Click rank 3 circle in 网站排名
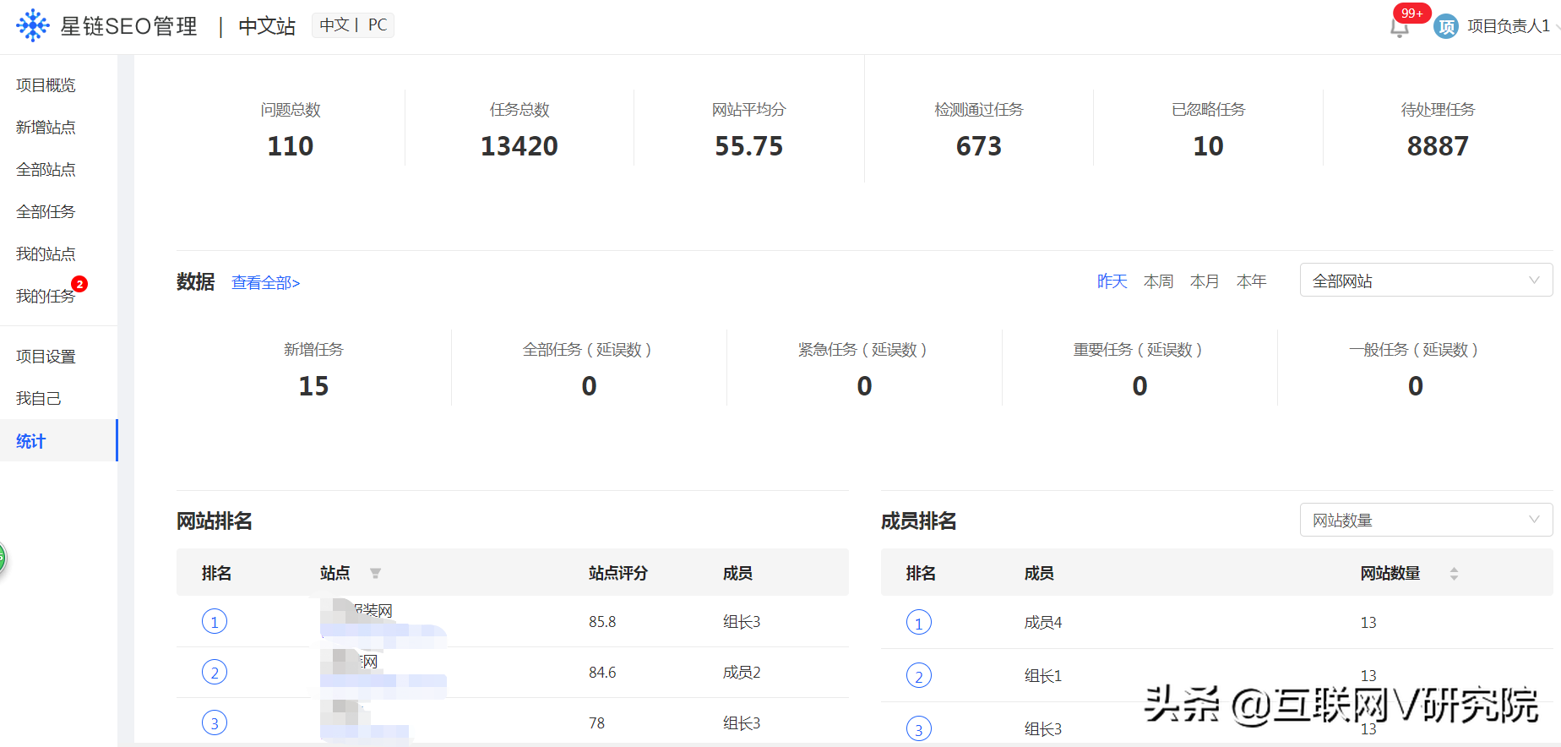 (x=215, y=723)
